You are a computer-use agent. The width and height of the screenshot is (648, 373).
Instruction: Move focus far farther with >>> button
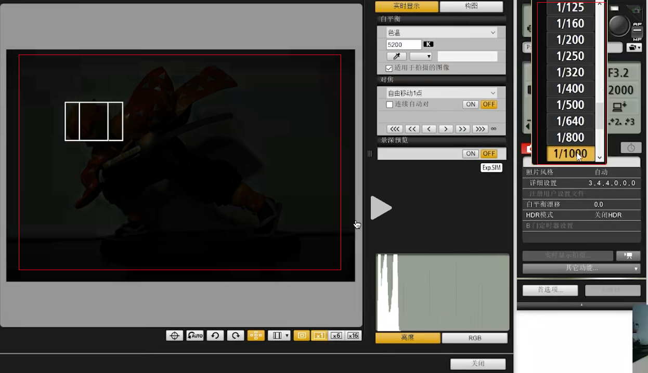(x=480, y=129)
